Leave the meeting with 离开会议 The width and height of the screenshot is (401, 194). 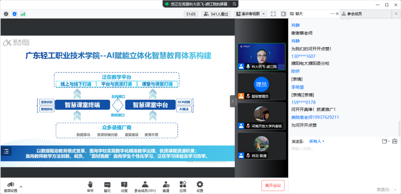click(x=273, y=186)
